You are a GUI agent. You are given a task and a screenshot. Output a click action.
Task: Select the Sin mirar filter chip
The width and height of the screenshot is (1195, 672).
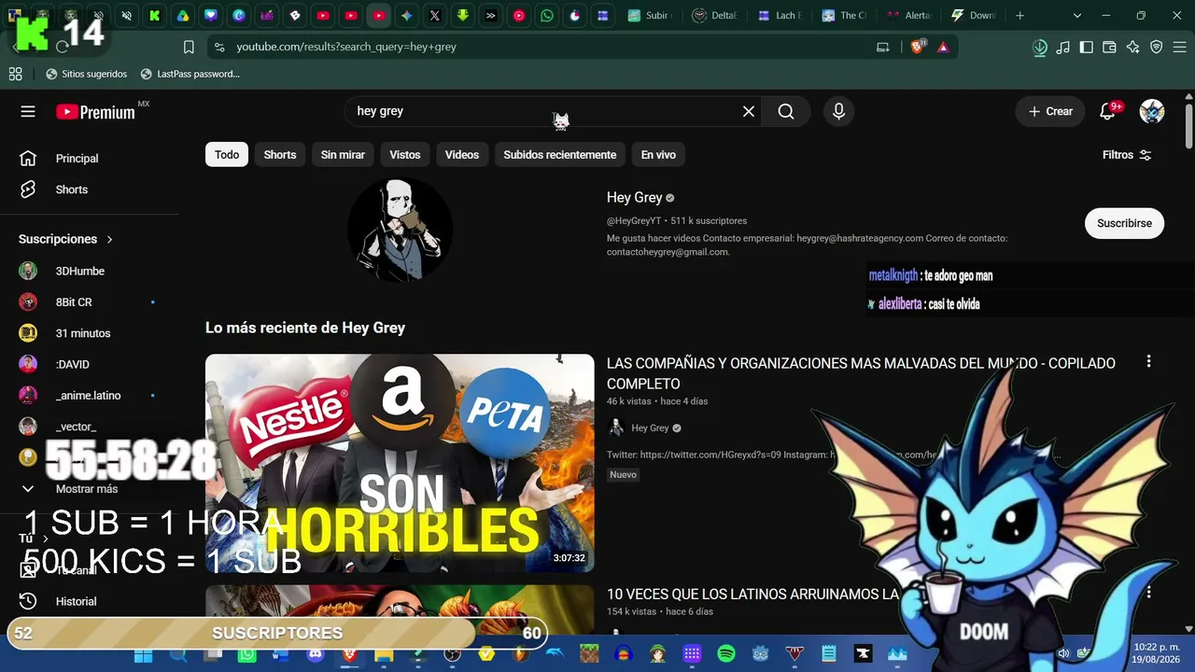(343, 155)
